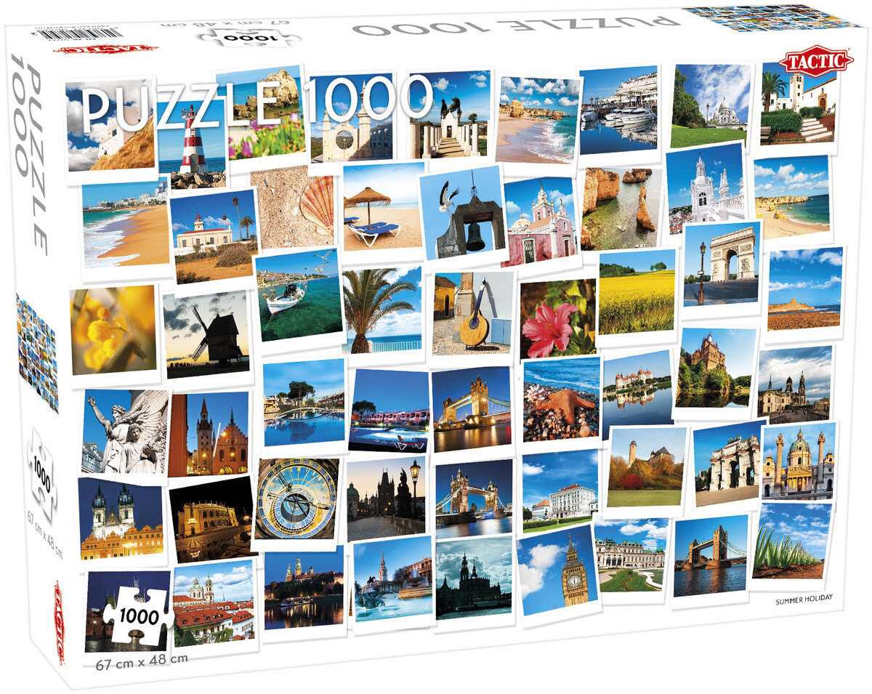872x694 pixels.
Task: Click the 67 cm x 48 cm label
Action: [142, 658]
